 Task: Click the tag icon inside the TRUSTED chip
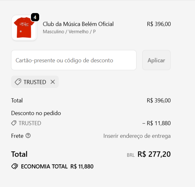(x=18, y=82)
